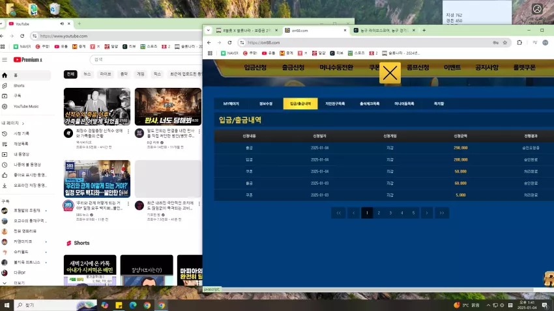
Task: Open apps grid icon in orr88 bookmarks bar
Action: (x=211, y=53)
